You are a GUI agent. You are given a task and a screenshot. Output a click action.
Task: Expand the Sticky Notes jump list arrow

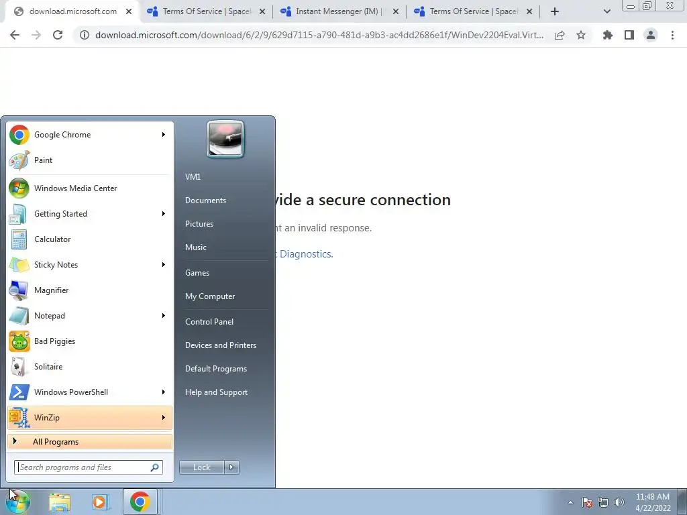pyautogui.click(x=164, y=264)
